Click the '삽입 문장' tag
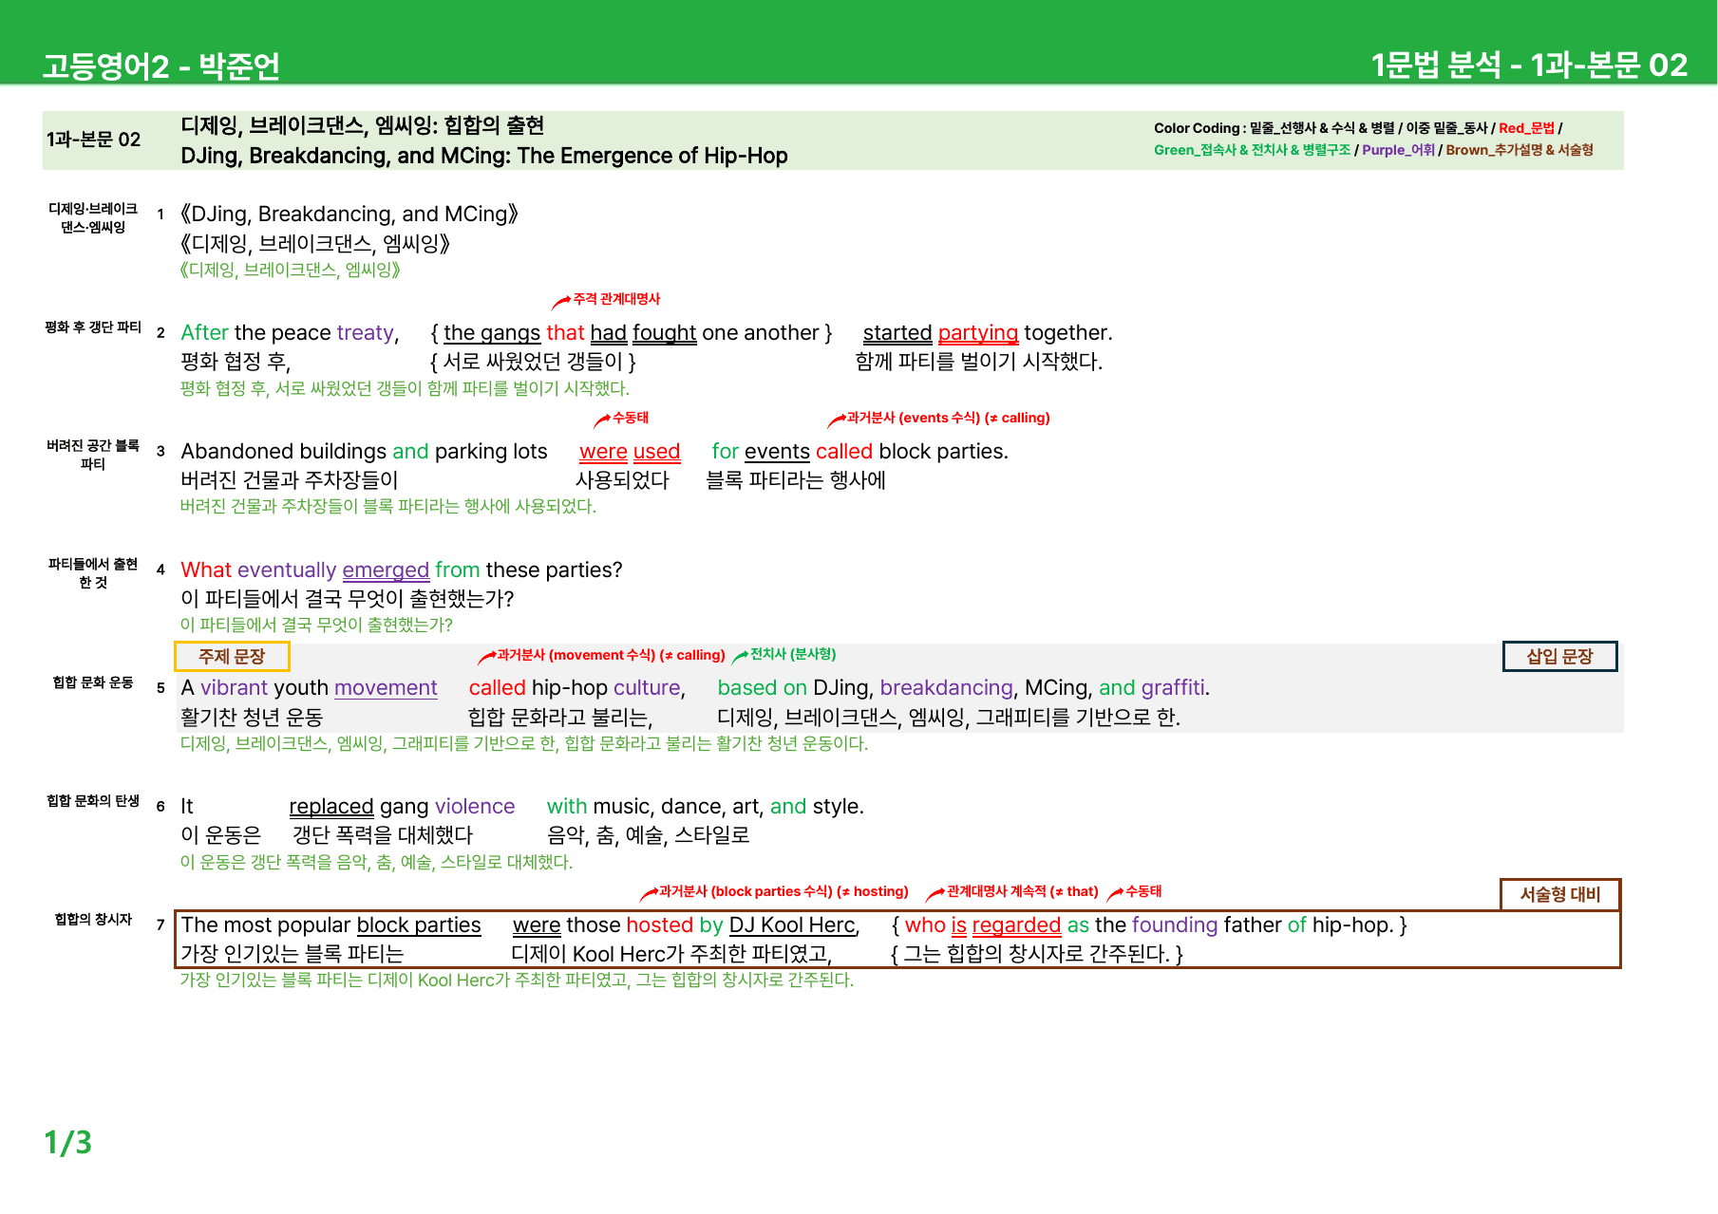Screen dimensions: 1718x1214 (1559, 657)
